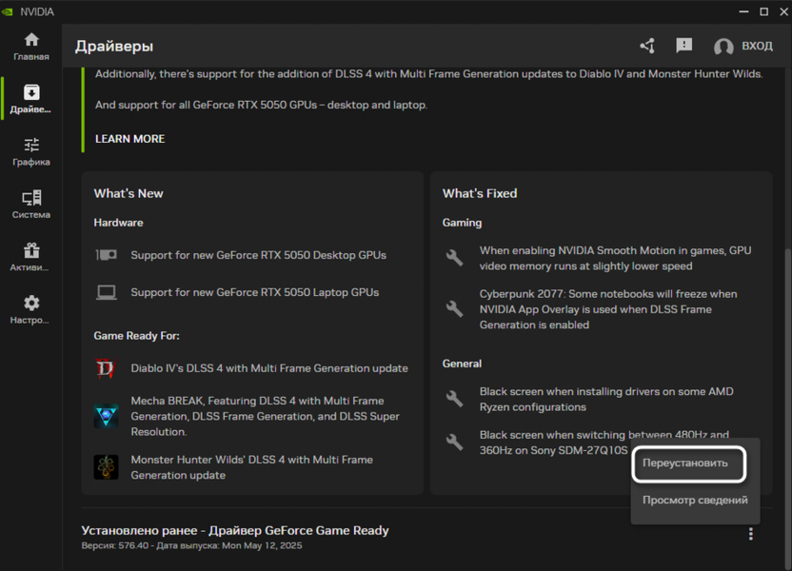
Task: Click the RTX 5050 Desktop GPU icon
Action: pyautogui.click(x=106, y=255)
